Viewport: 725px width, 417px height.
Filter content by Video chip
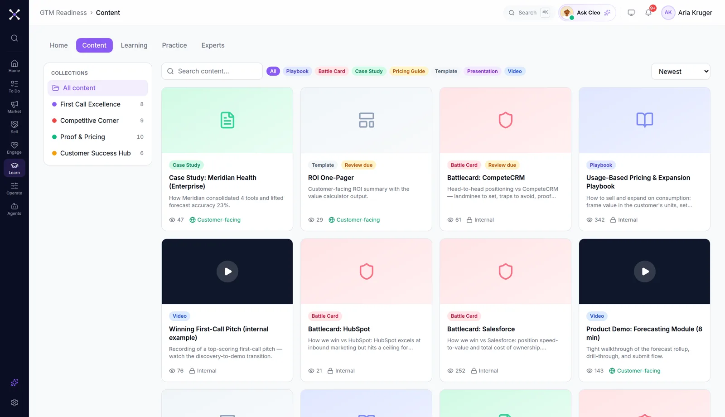(515, 71)
